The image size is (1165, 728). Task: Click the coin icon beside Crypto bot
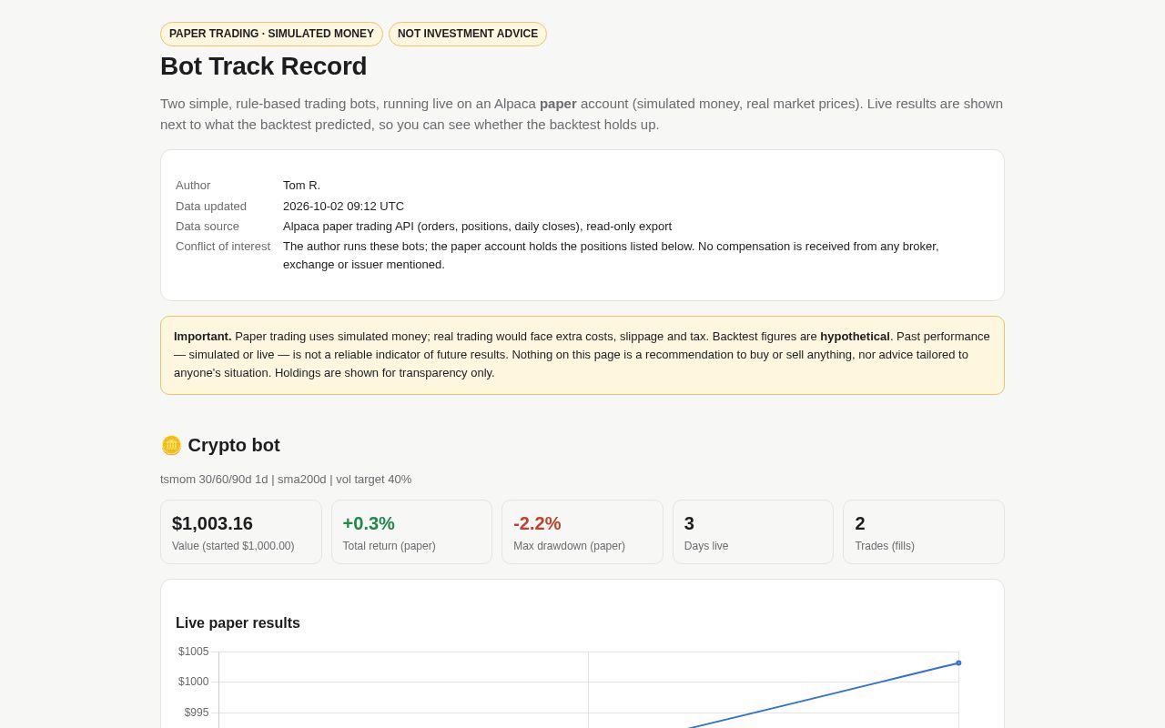171,446
